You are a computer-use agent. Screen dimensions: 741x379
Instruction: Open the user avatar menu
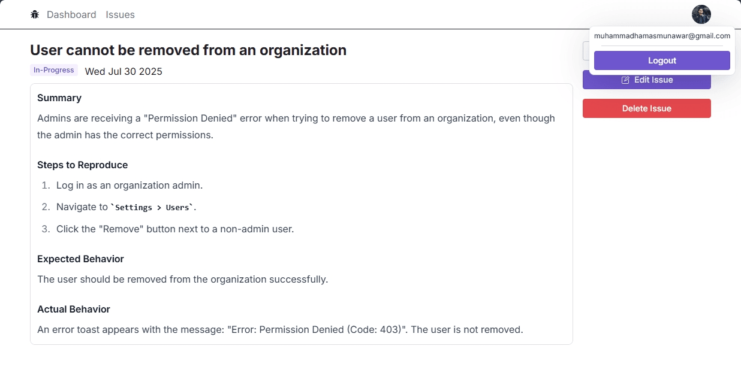tap(701, 14)
